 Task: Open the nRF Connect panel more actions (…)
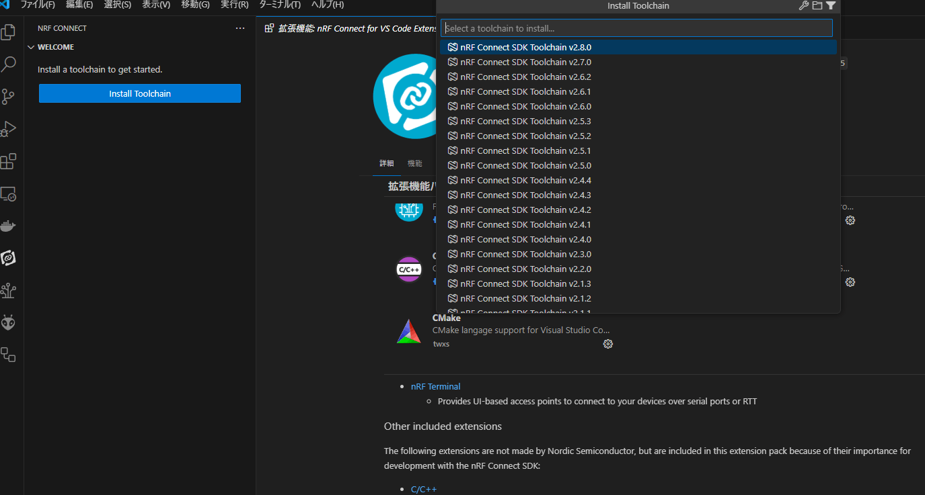pyautogui.click(x=240, y=28)
